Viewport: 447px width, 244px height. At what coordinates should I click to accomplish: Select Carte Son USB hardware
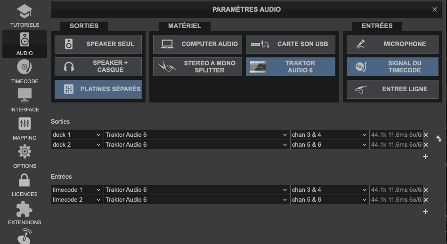pyautogui.click(x=291, y=44)
